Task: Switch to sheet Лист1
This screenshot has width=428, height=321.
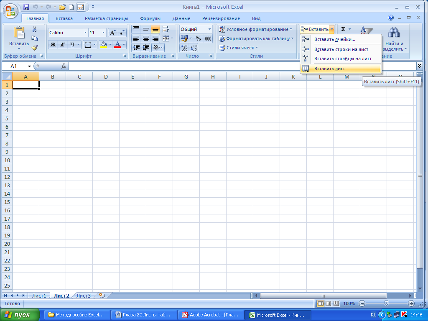Action: tap(39, 296)
